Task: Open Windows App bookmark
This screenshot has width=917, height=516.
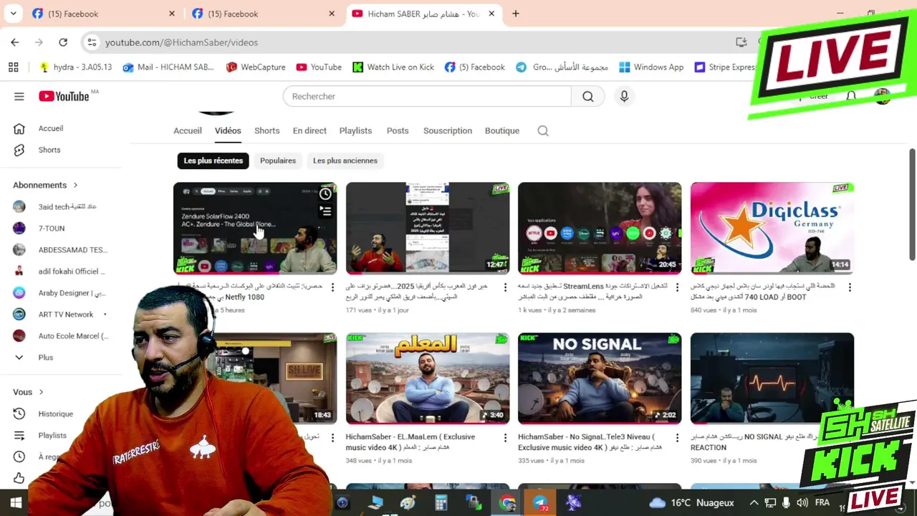Action: [x=651, y=67]
